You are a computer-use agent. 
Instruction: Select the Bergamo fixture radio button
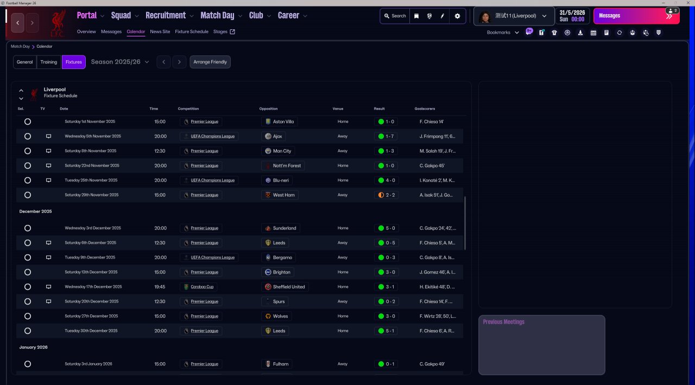click(28, 257)
